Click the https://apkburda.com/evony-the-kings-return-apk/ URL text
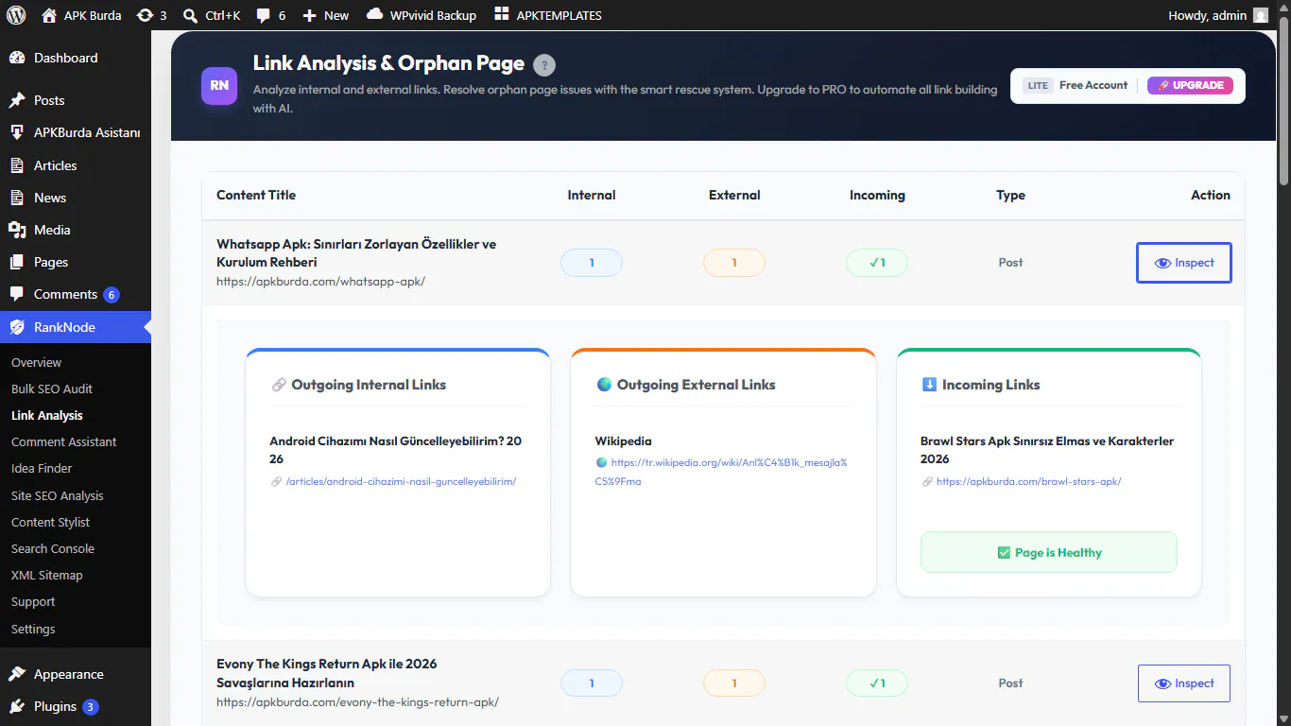Screen dimensions: 1291x726 (x=357, y=701)
